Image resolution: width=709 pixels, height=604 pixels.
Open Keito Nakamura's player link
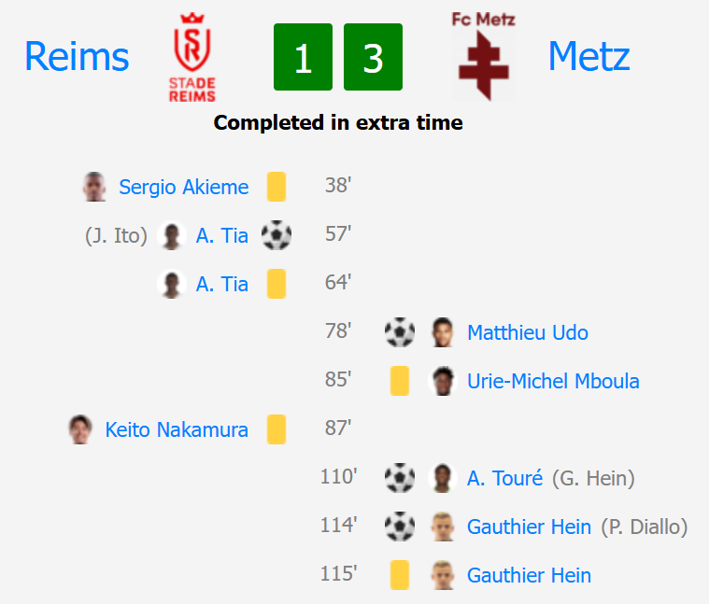[x=177, y=429]
